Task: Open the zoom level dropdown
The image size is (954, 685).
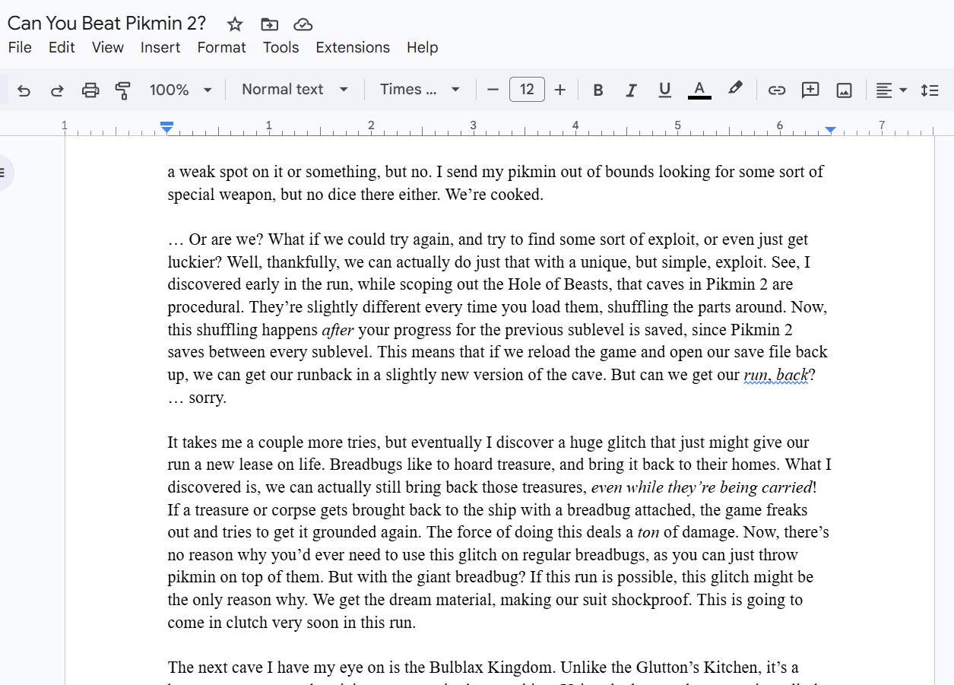Action: [181, 90]
